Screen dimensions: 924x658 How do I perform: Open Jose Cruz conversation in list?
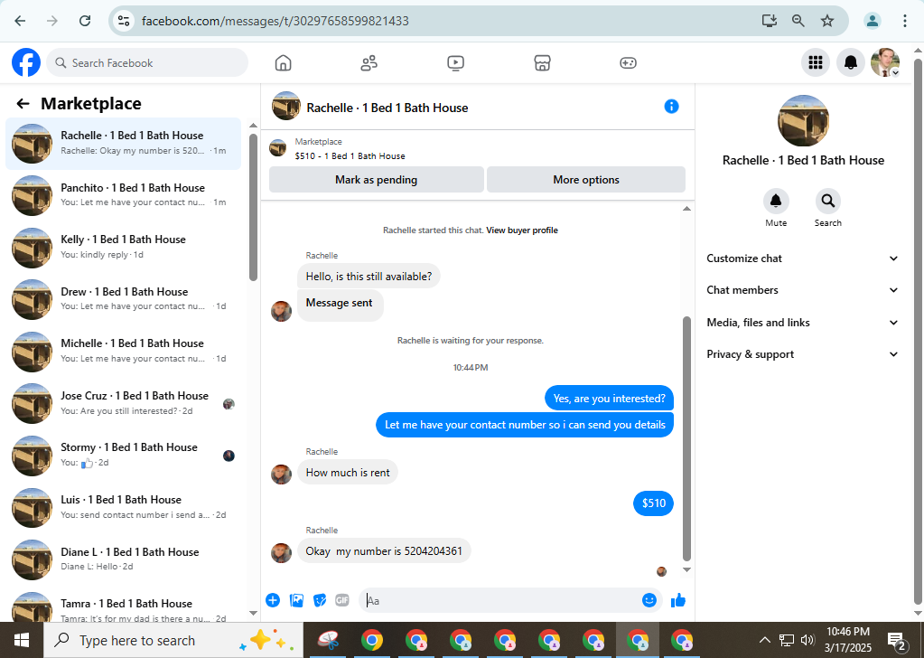pyautogui.click(x=123, y=403)
